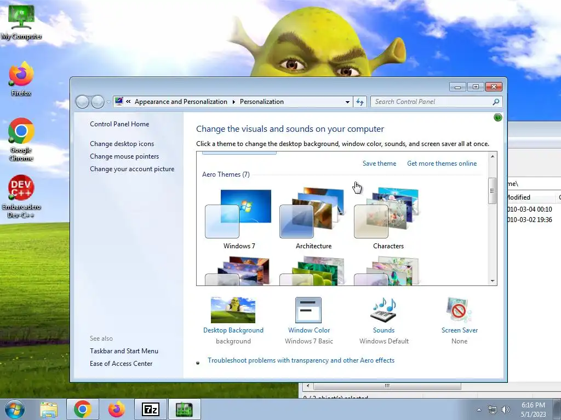This screenshot has width=561, height=420.
Task: Switch to Firefox in the taskbar
Action: (117, 409)
